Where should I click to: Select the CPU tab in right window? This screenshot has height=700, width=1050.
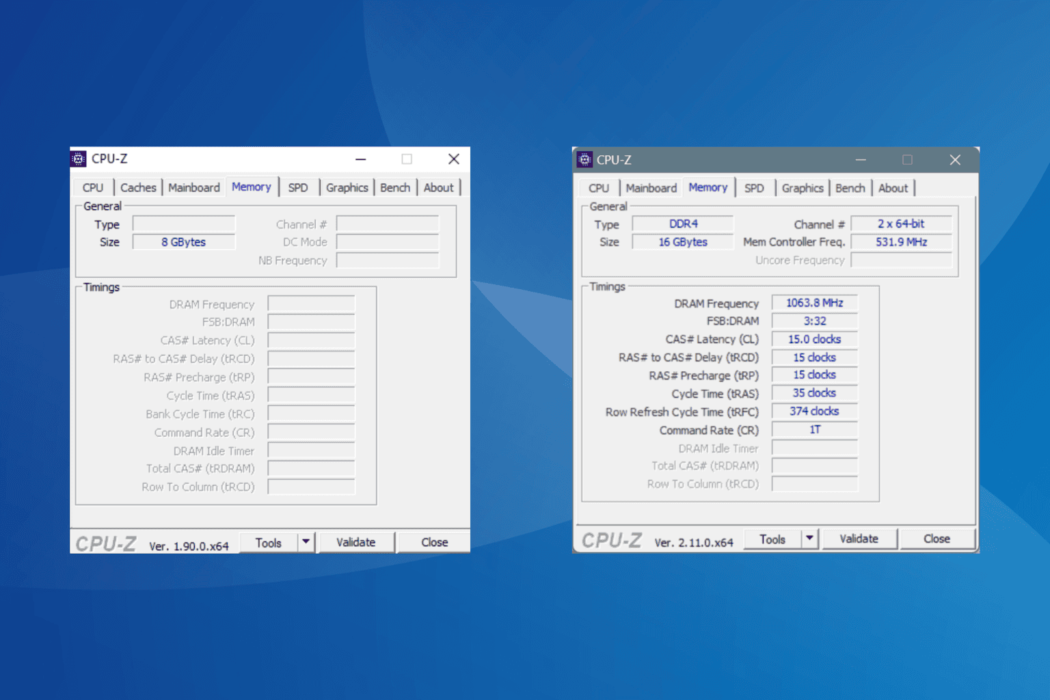point(597,187)
